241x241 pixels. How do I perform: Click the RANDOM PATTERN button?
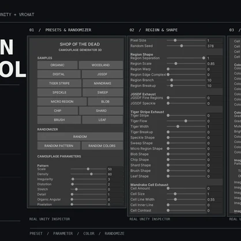coord(59,146)
